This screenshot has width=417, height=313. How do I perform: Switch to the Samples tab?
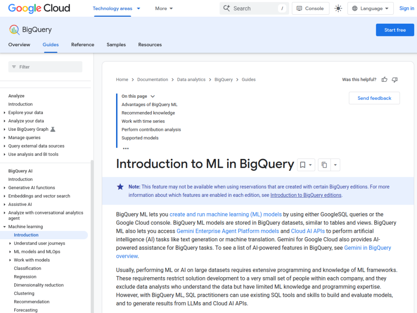pos(116,45)
